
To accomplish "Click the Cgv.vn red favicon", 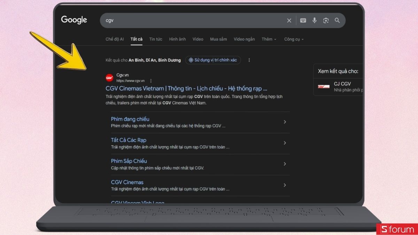I will point(109,78).
